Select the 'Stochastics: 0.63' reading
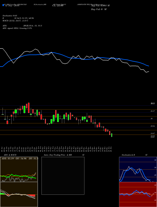Screen dimensions: 157x207 coord(10,16)
